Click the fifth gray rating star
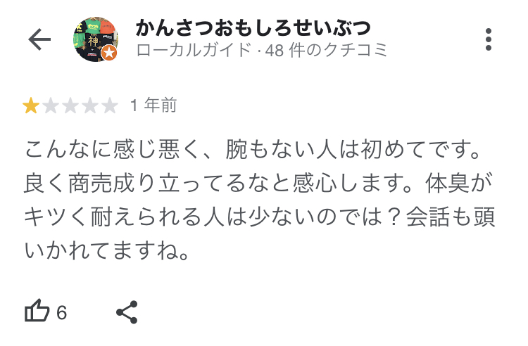Viewport: 528px width, 346px height. pyautogui.click(x=110, y=105)
